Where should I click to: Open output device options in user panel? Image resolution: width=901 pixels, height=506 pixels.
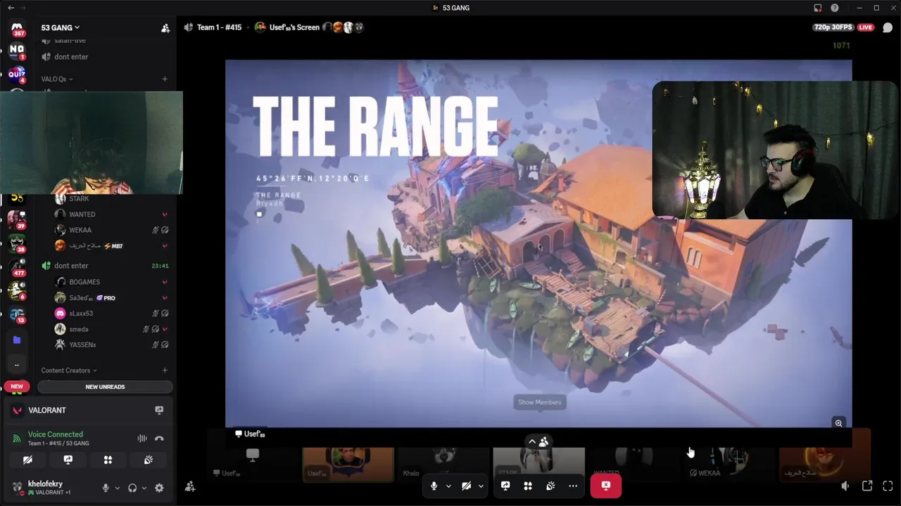pos(144,488)
